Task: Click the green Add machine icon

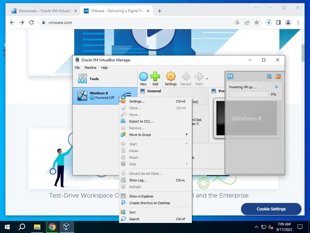Action: [155, 76]
